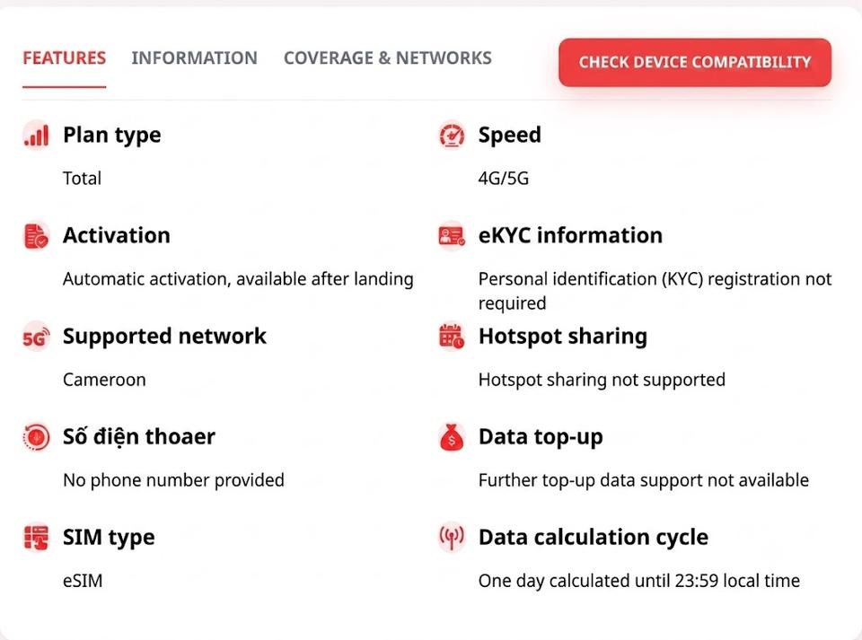Select the Plan type heading
This screenshot has width=862, height=640.
pos(112,136)
